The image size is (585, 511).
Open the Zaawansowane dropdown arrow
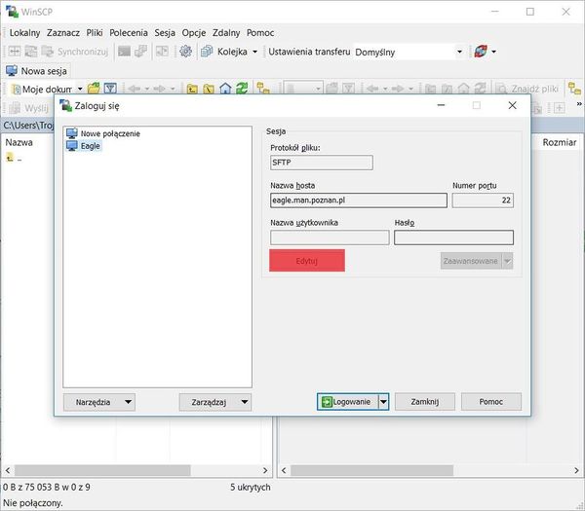pyautogui.click(x=507, y=261)
